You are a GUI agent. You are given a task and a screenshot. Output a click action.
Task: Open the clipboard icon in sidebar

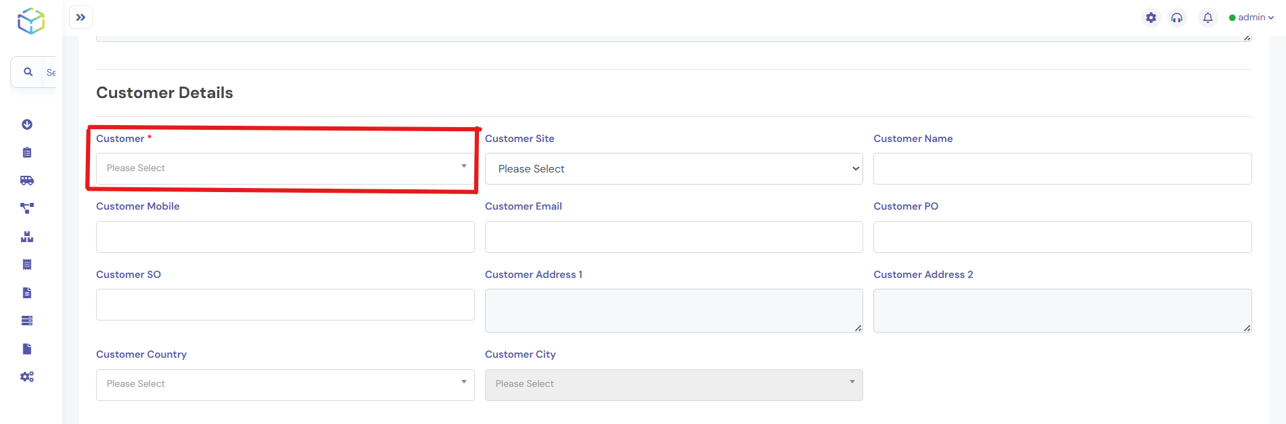[27, 153]
